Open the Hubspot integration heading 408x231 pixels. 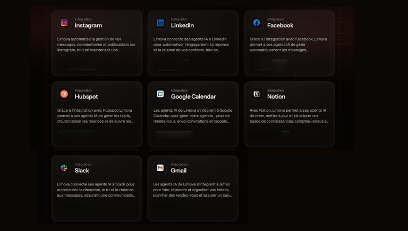coord(86,97)
